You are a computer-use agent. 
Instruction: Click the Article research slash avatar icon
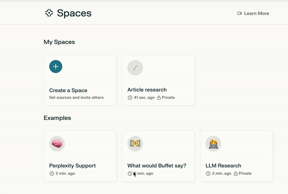tap(135, 68)
